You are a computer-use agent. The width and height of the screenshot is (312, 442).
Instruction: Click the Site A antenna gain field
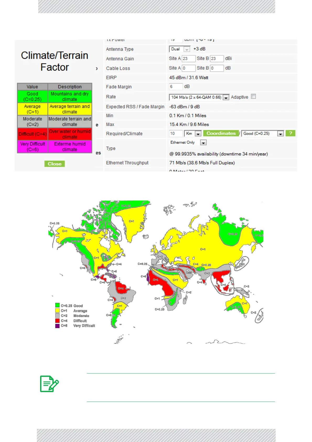(189, 59)
